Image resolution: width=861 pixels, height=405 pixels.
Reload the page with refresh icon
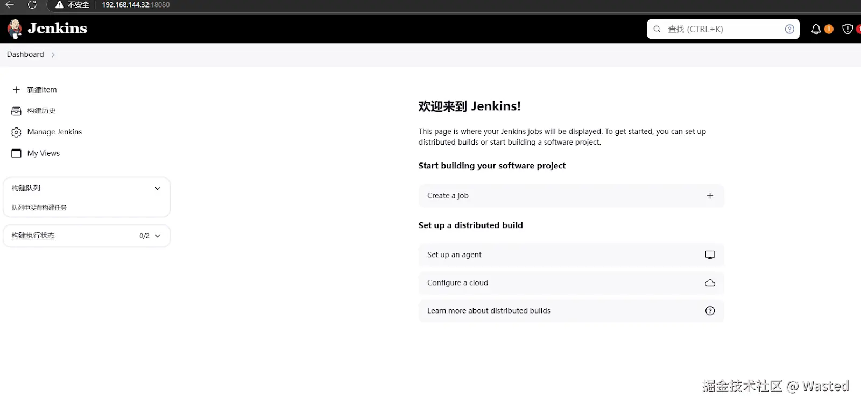tap(32, 5)
